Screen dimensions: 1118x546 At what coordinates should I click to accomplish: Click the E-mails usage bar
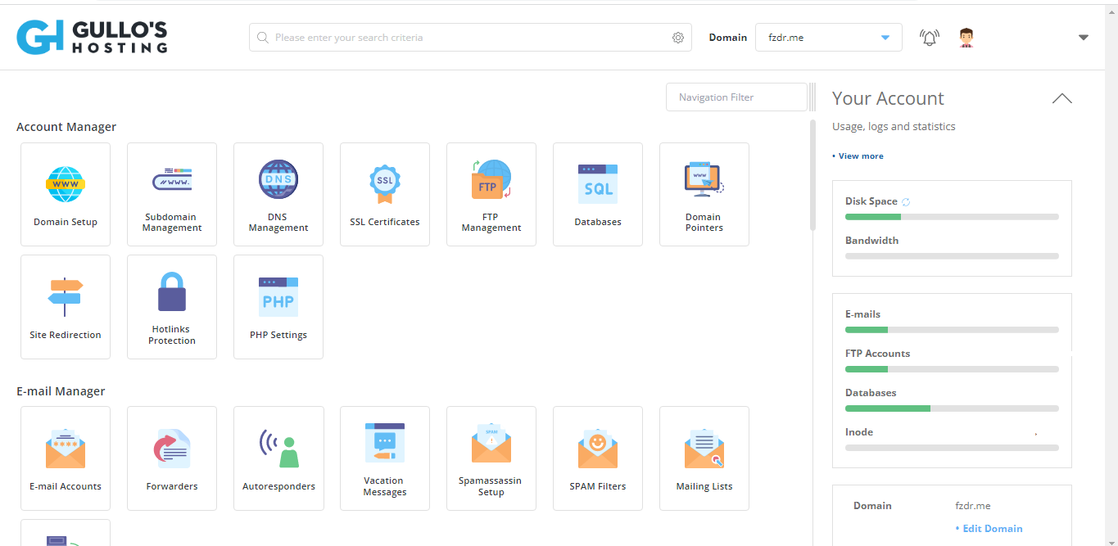click(x=952, y=330)
